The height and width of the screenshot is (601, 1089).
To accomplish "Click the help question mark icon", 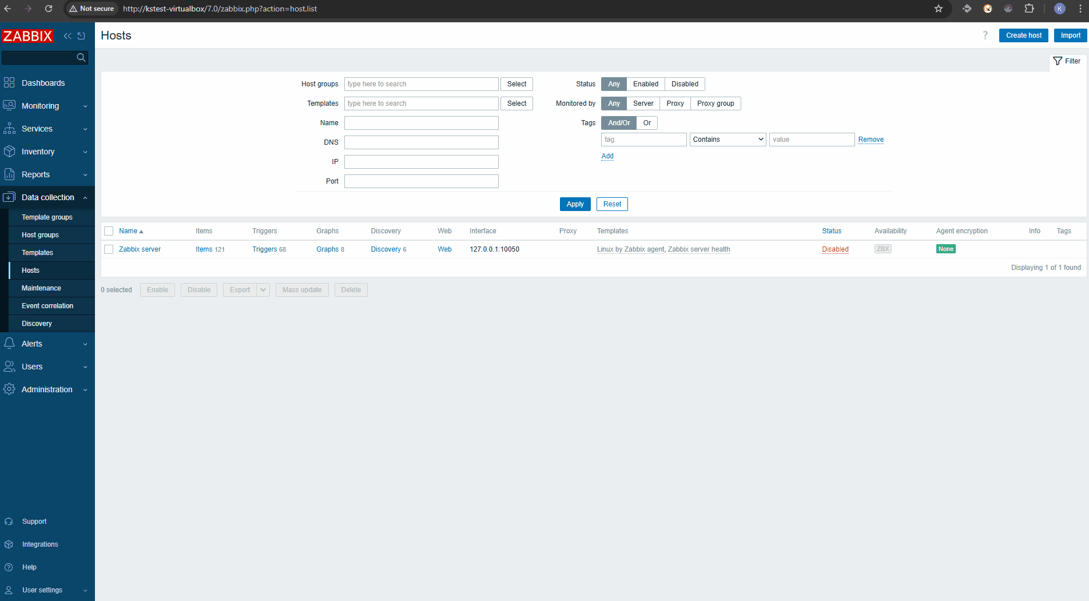I will point(985,35).
